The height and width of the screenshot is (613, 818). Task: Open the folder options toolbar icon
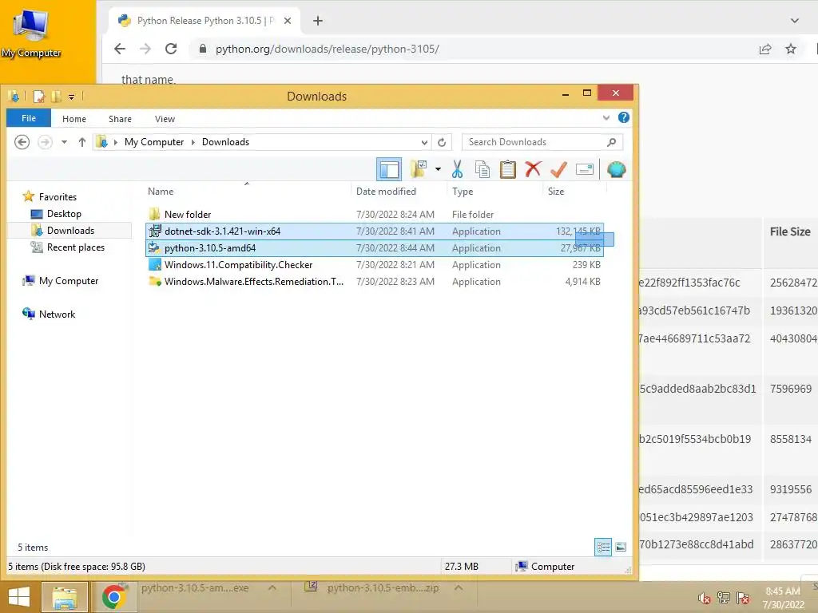[419, 169]
